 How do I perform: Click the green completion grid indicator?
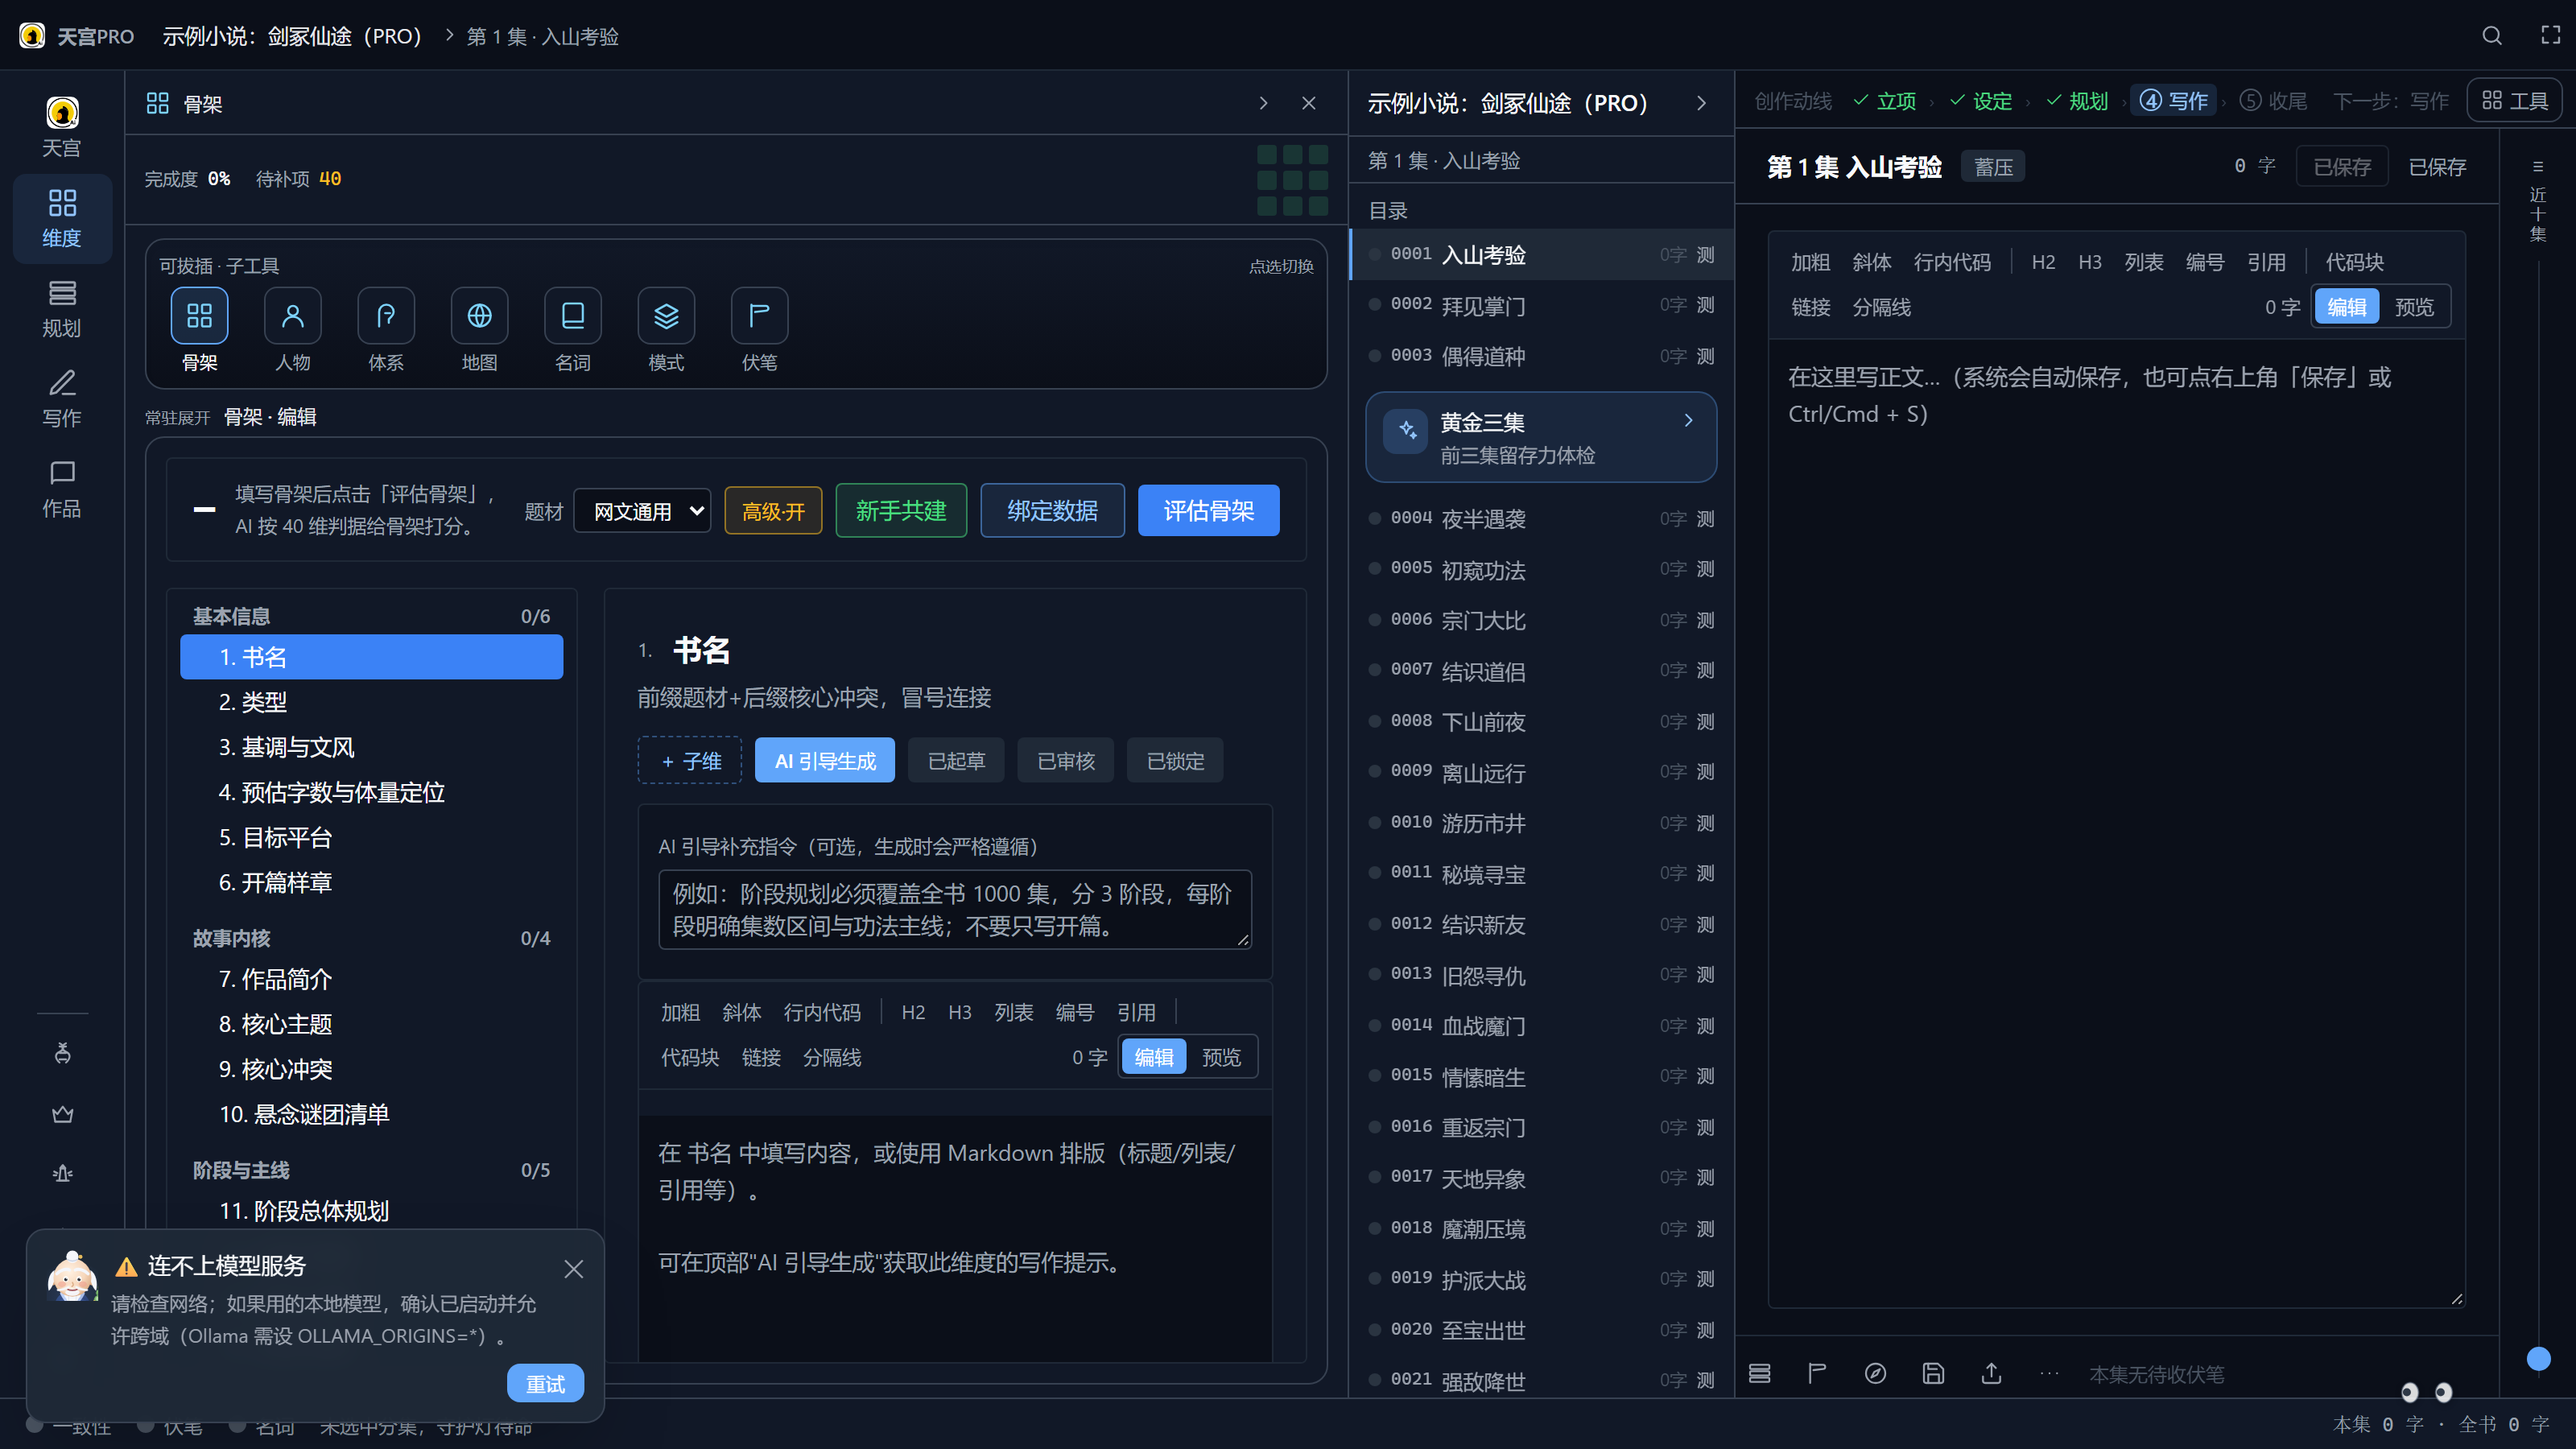coord(1292,180)
